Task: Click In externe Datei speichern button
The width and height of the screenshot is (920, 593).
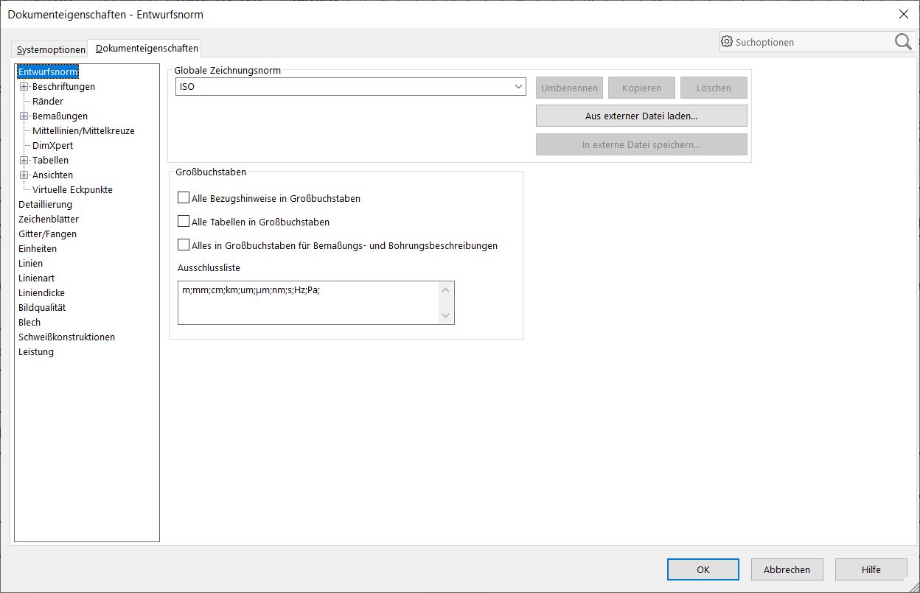Action: [641, 144]
